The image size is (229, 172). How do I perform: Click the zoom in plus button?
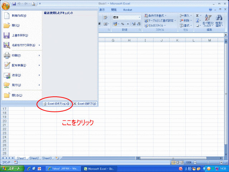[x=221, y=162]
